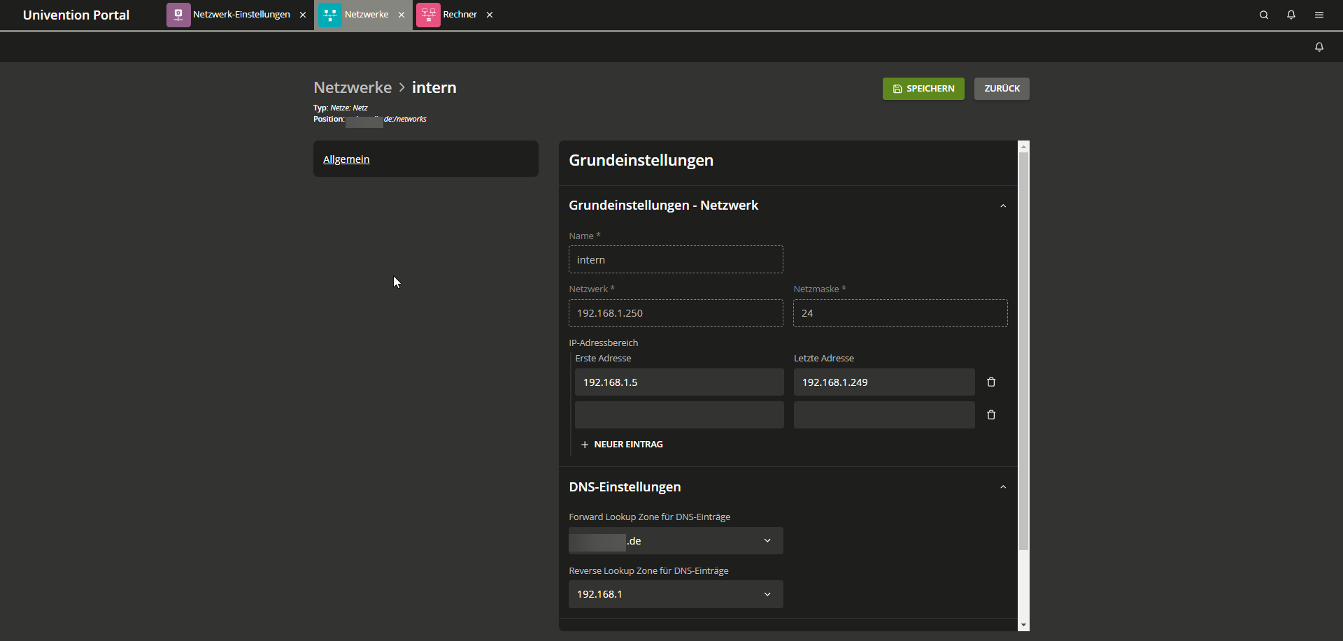Switch to the Netzwerk-Einstellungen tab

pyautogui.click(x=241, y=15)
